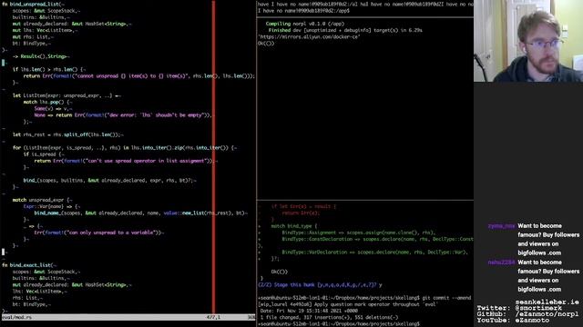Click the "GitHub: /eZanmoto/norpl" overlay line
Viewport: 583px width, 327px height.
coord(527,314)
